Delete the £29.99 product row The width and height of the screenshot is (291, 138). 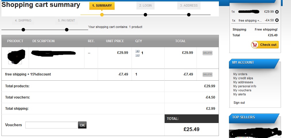207,53
